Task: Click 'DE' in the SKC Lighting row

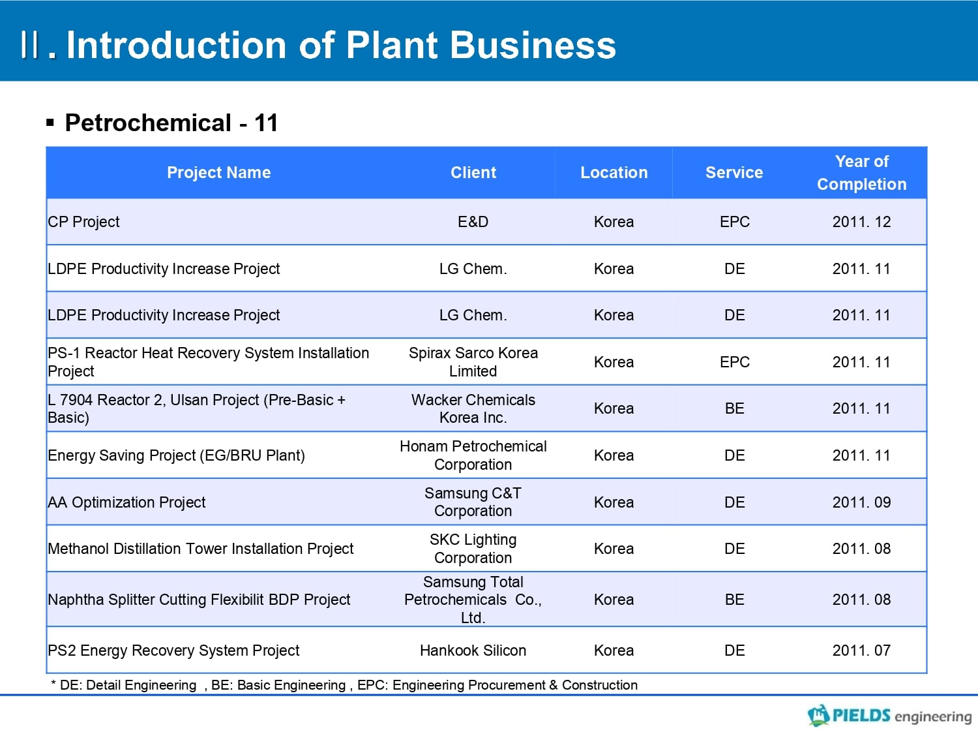Action: [735, 549]
